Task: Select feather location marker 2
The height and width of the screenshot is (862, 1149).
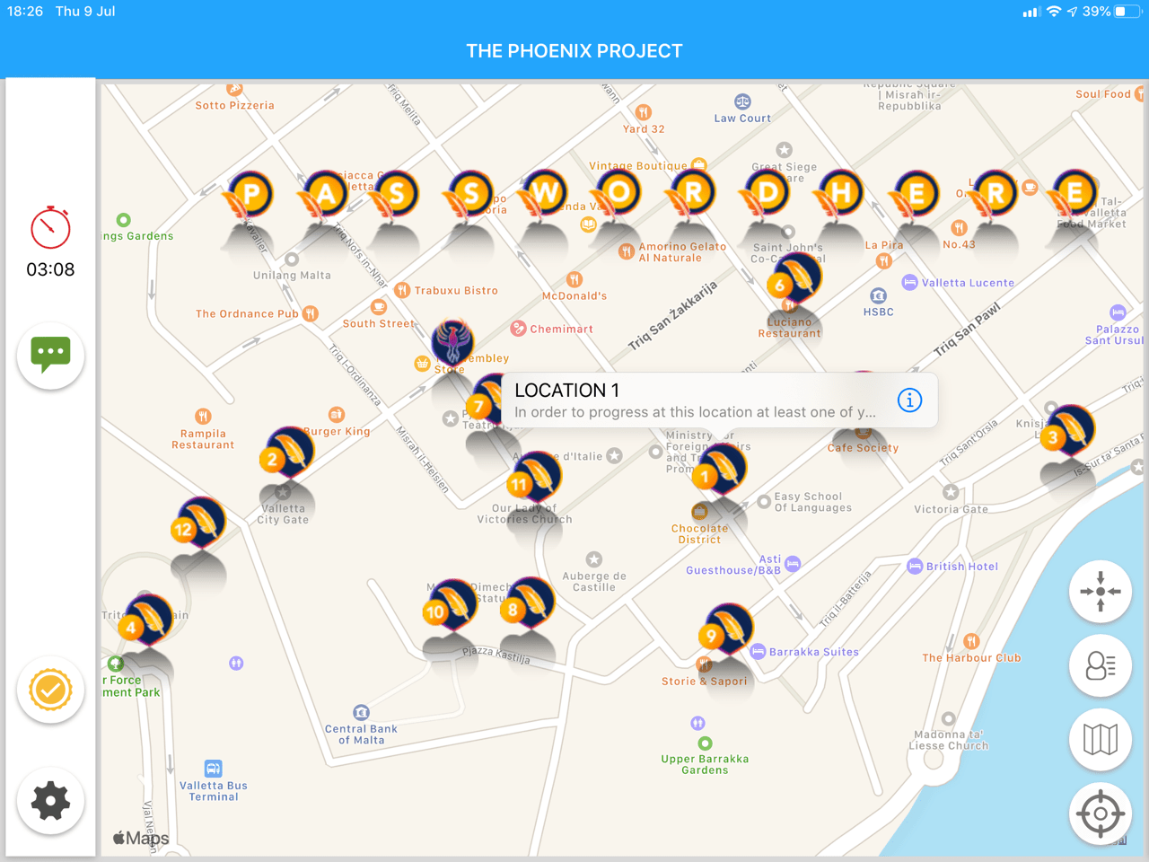Action: [x=287, y=454]
